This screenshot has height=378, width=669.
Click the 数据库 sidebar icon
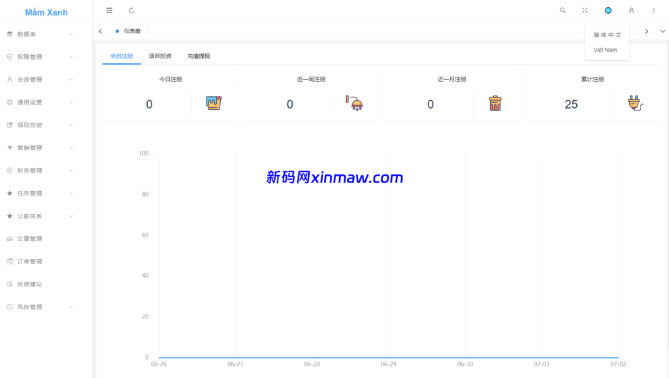(x=9, y=34)
